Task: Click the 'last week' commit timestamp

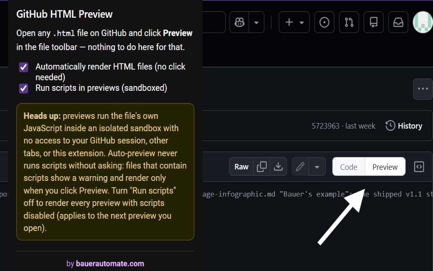Action: 360,126
